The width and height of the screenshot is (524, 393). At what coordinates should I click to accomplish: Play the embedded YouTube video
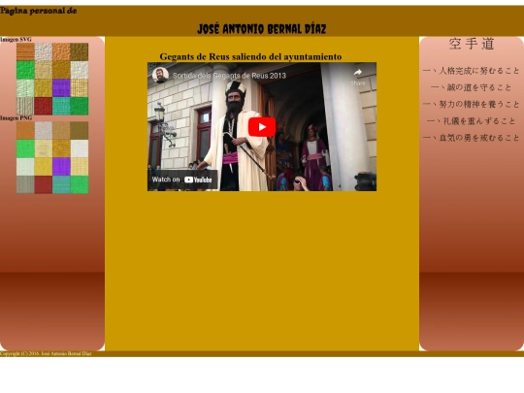coord(262,127)
